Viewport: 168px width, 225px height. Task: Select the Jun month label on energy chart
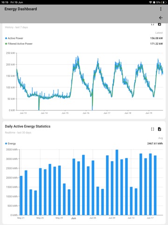click(x=74, y=218)
